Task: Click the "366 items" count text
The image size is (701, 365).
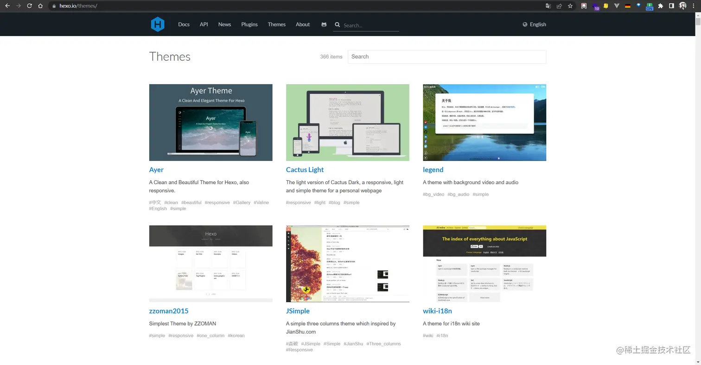Action: [x=331, y=56]
